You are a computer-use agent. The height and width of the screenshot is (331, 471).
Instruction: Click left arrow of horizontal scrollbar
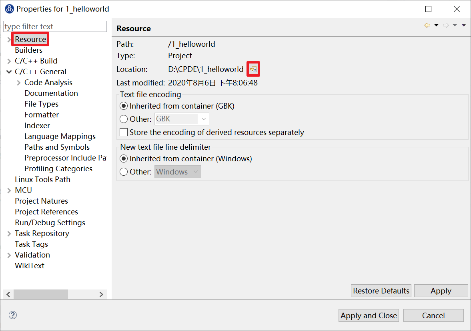coord(8,294)
